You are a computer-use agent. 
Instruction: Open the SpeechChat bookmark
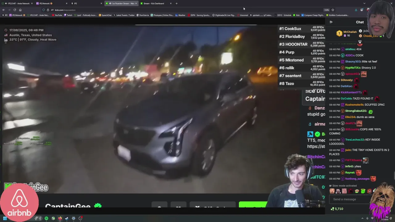(x=105, y=15)
